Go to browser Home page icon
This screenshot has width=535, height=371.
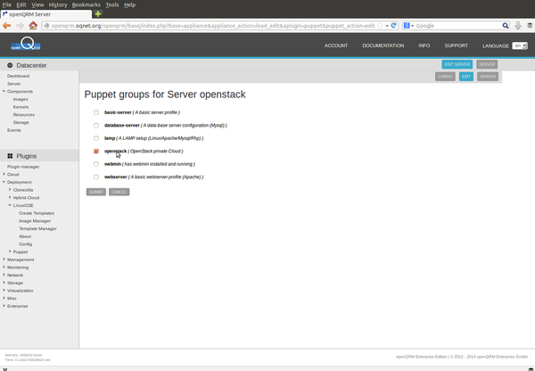tap(33, 26)
